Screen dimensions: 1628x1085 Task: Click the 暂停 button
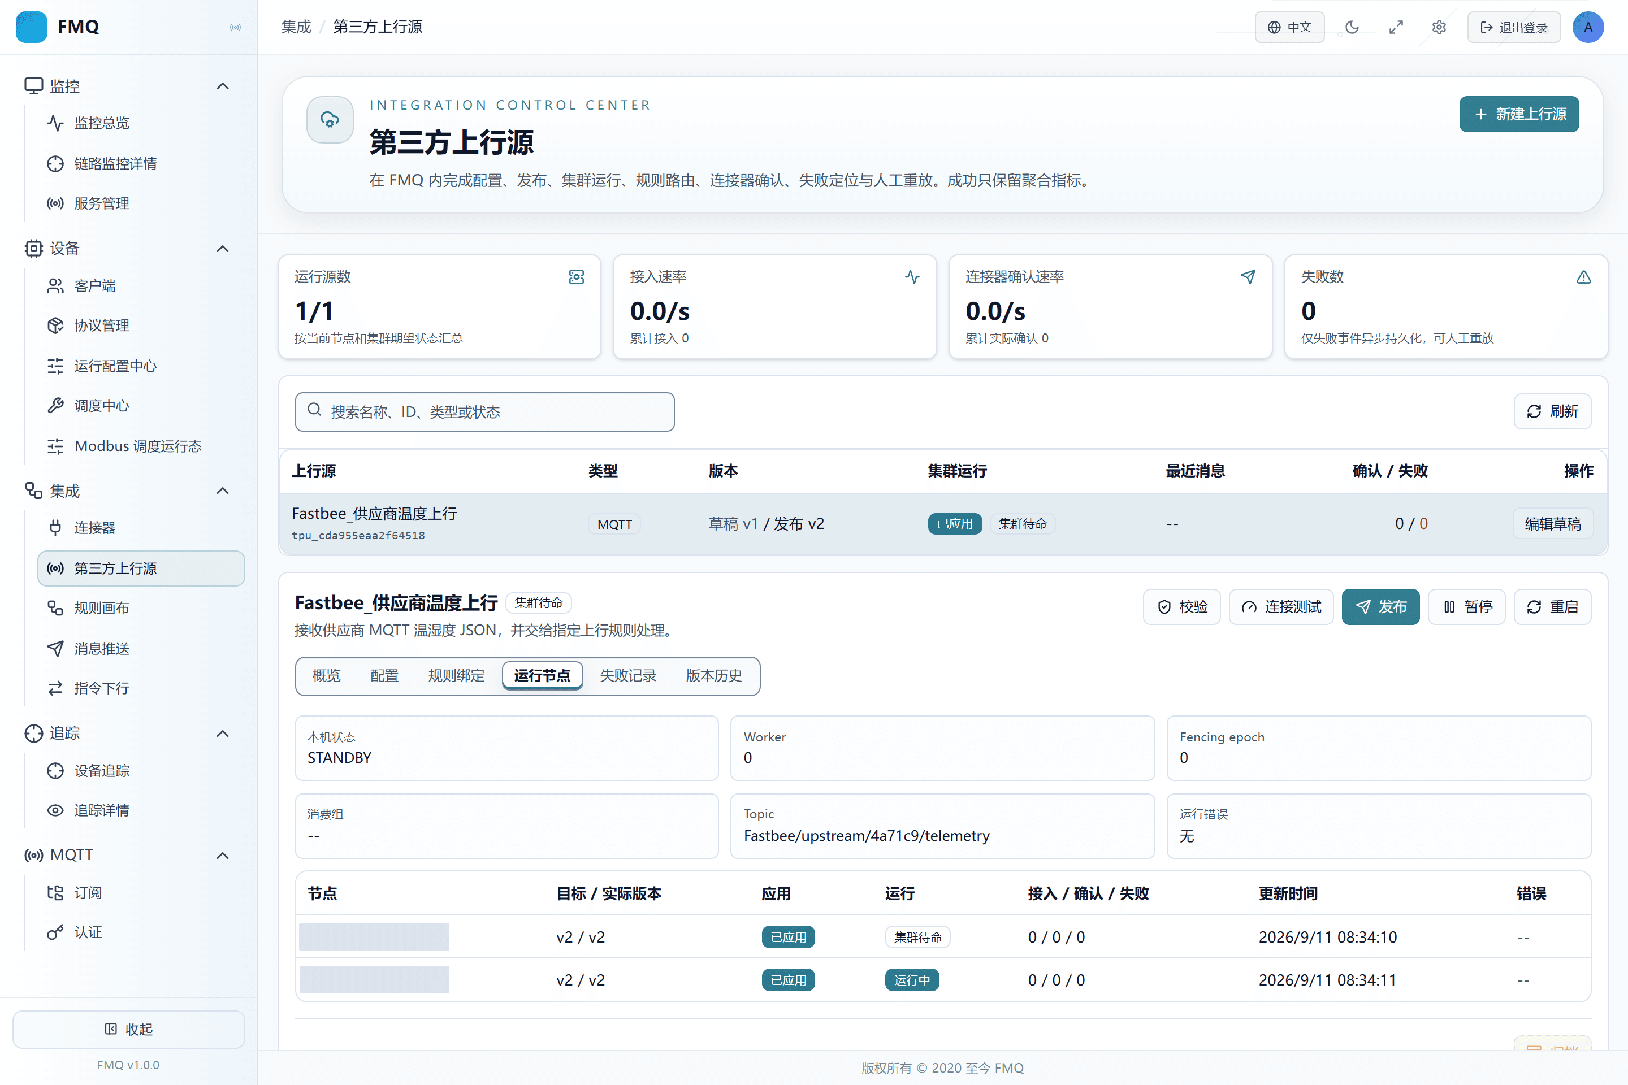coord(1467,607)
